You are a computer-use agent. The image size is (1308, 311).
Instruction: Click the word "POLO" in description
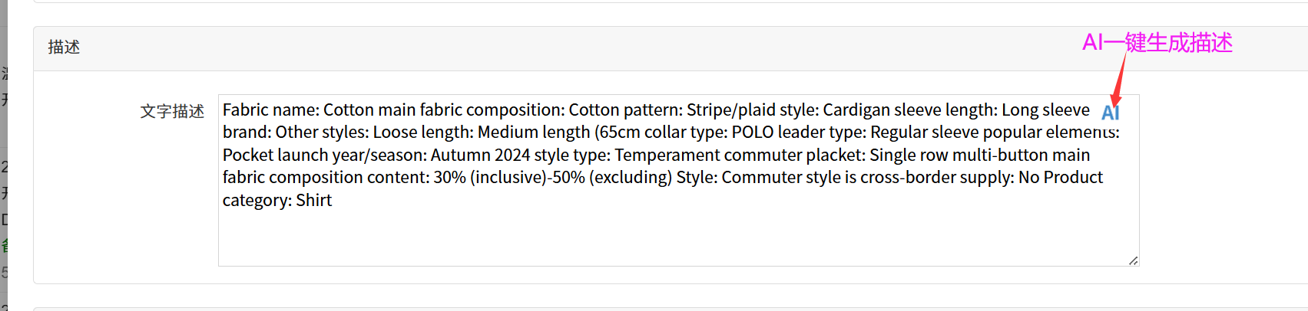(752, 133)
